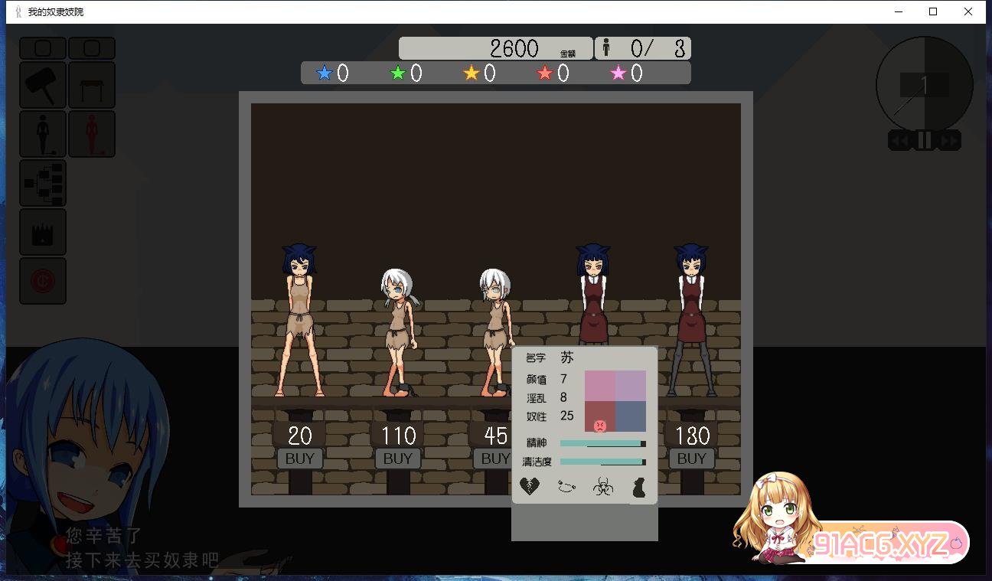Click the hammer build tool icon

click(x=43, y=85)
